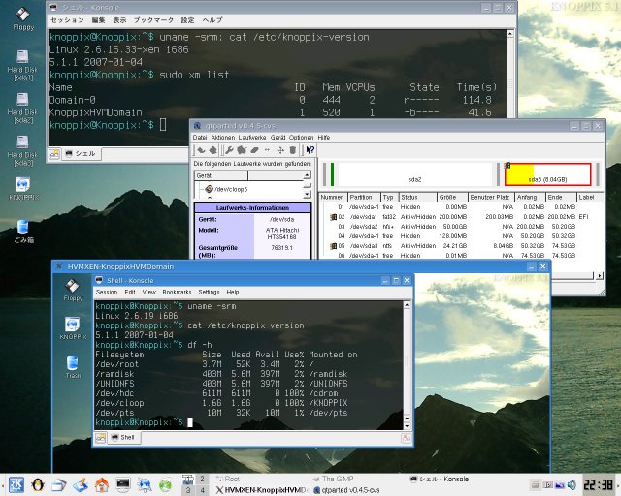This screenshot has width=621, height=496.
Task: Click Trash icon inside the HVMXEN guest desktop
Action: pyautogui.click(x=73, y=366)
